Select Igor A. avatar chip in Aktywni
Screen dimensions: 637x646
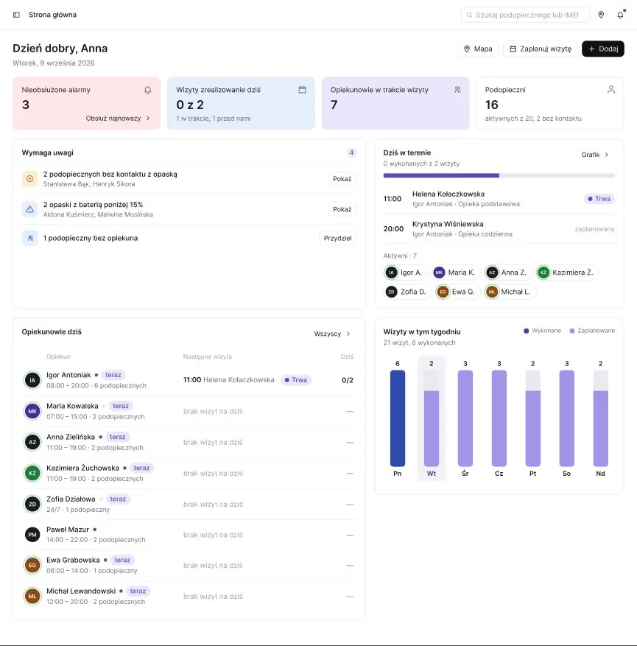(405, 273)
